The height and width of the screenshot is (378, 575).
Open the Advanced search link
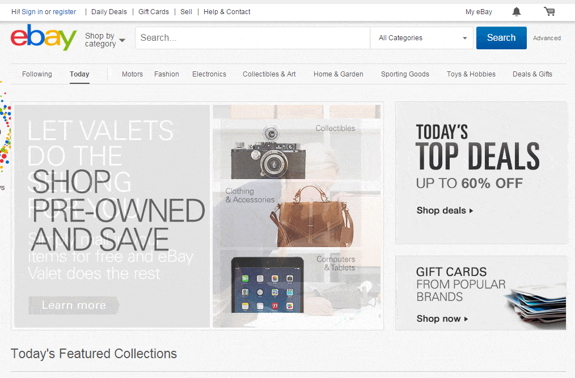tap(547, 38)
